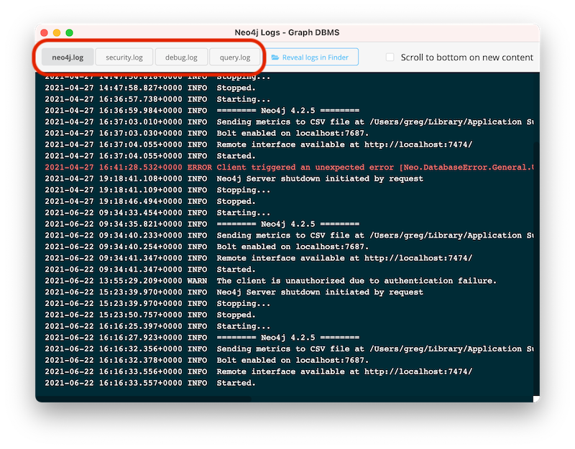Click the 16:36:57.738 Starting log entry
The width and height of the screenshot is (575, 449).
[157, 99]
